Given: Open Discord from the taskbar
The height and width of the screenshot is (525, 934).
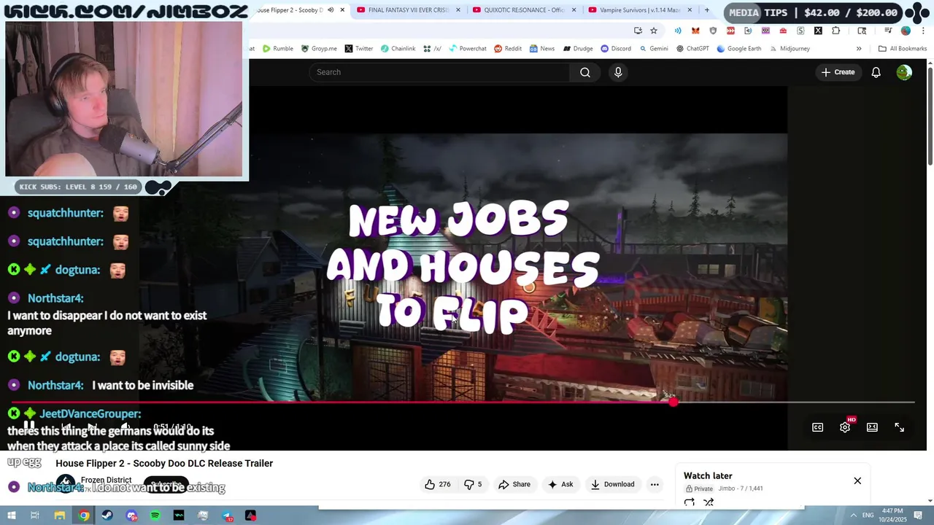Looking at the screenshot, I should [x=131, y=516].
